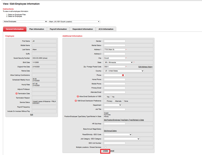Click the Update link
The width and height of the screenshot is (202, 155).
(105, 151)
